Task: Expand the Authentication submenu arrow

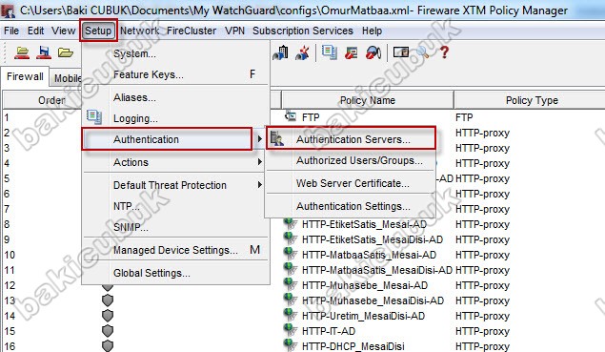Action: point(260,138)
